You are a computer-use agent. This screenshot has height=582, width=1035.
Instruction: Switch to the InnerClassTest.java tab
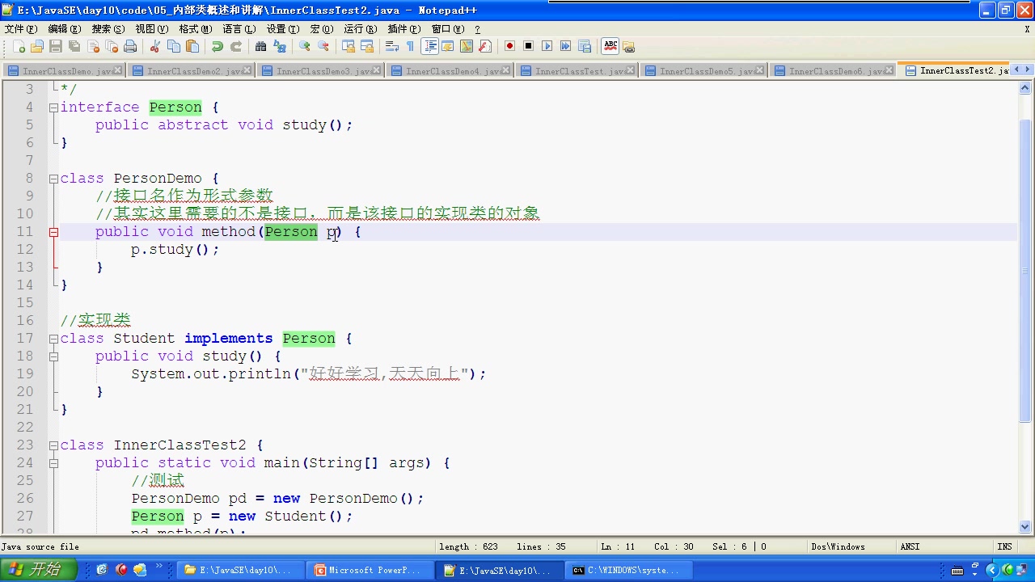(x=577, y=70)
